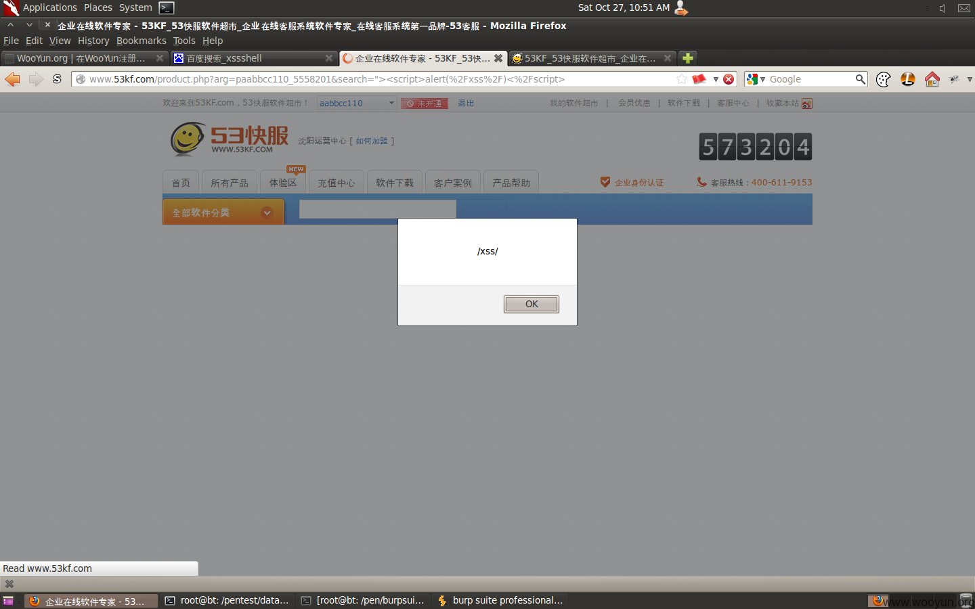This screenshot has height=609, width=975.
Task: Select the 客户案例 navigation tab
Action: click(453, 183)
